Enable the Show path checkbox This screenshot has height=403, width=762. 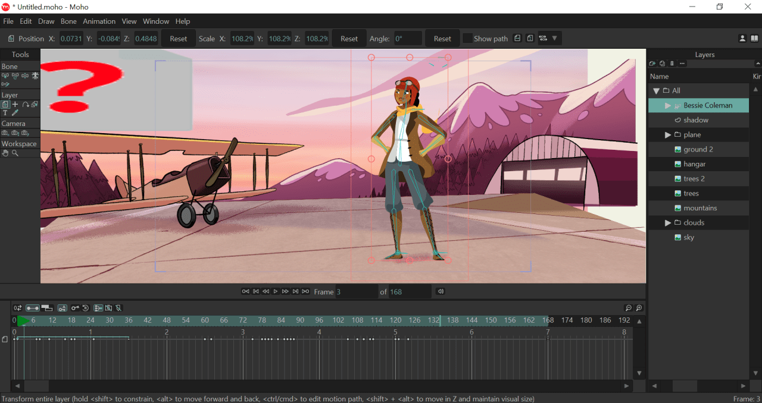(x=468, y=38)
